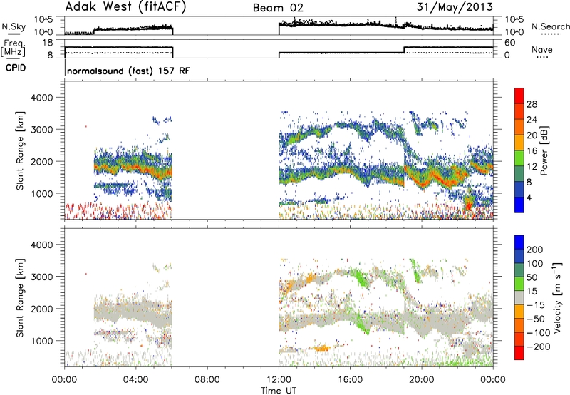Click the 'Power [dB]' colorbar label
The height and width of the screenshot is (395, 570).
544,150
